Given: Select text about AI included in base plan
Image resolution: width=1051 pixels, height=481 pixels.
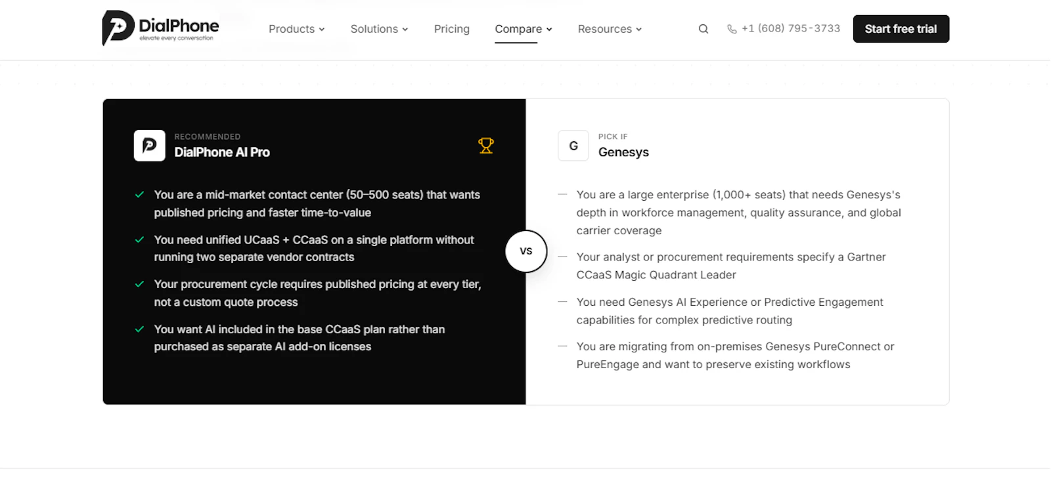Looking at the screenshot, I should 300,338.
